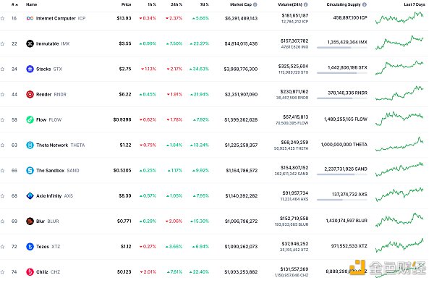Image resolution: width=434 pixels, height=283 pixels.
Task: Click the Stacks circulating supply progress bar
Action: pyautogui.click(x=342, y=73)
